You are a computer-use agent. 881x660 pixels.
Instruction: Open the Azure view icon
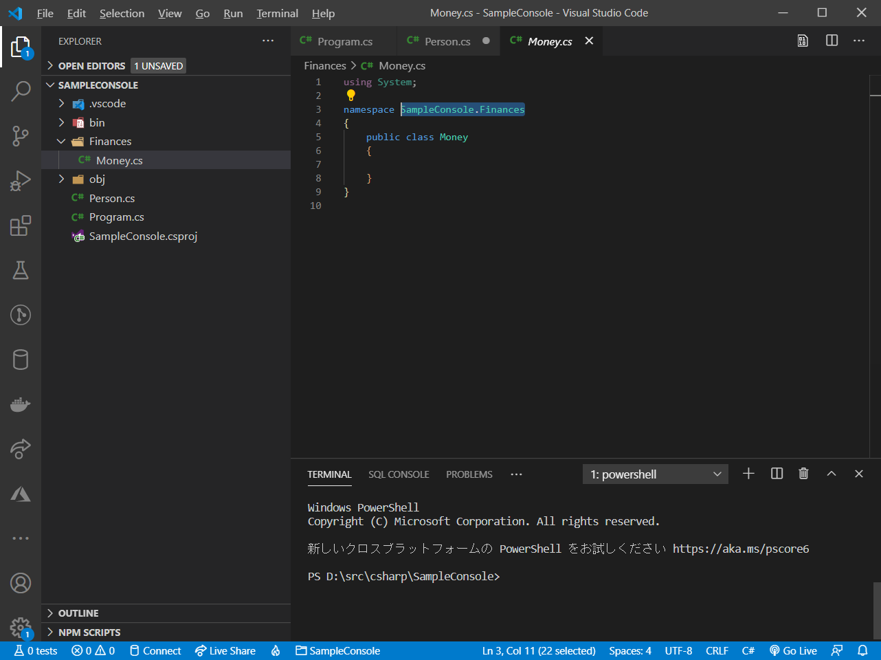pyautogui.click(x=21, y=494)
